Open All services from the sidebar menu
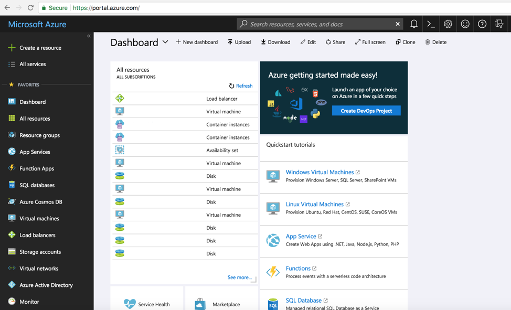The image size is (511, 310). click(x=32, y=65)
